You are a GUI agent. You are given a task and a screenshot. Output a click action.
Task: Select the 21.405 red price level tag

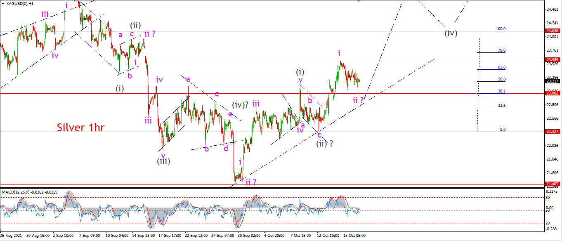[x=553, y=184]
